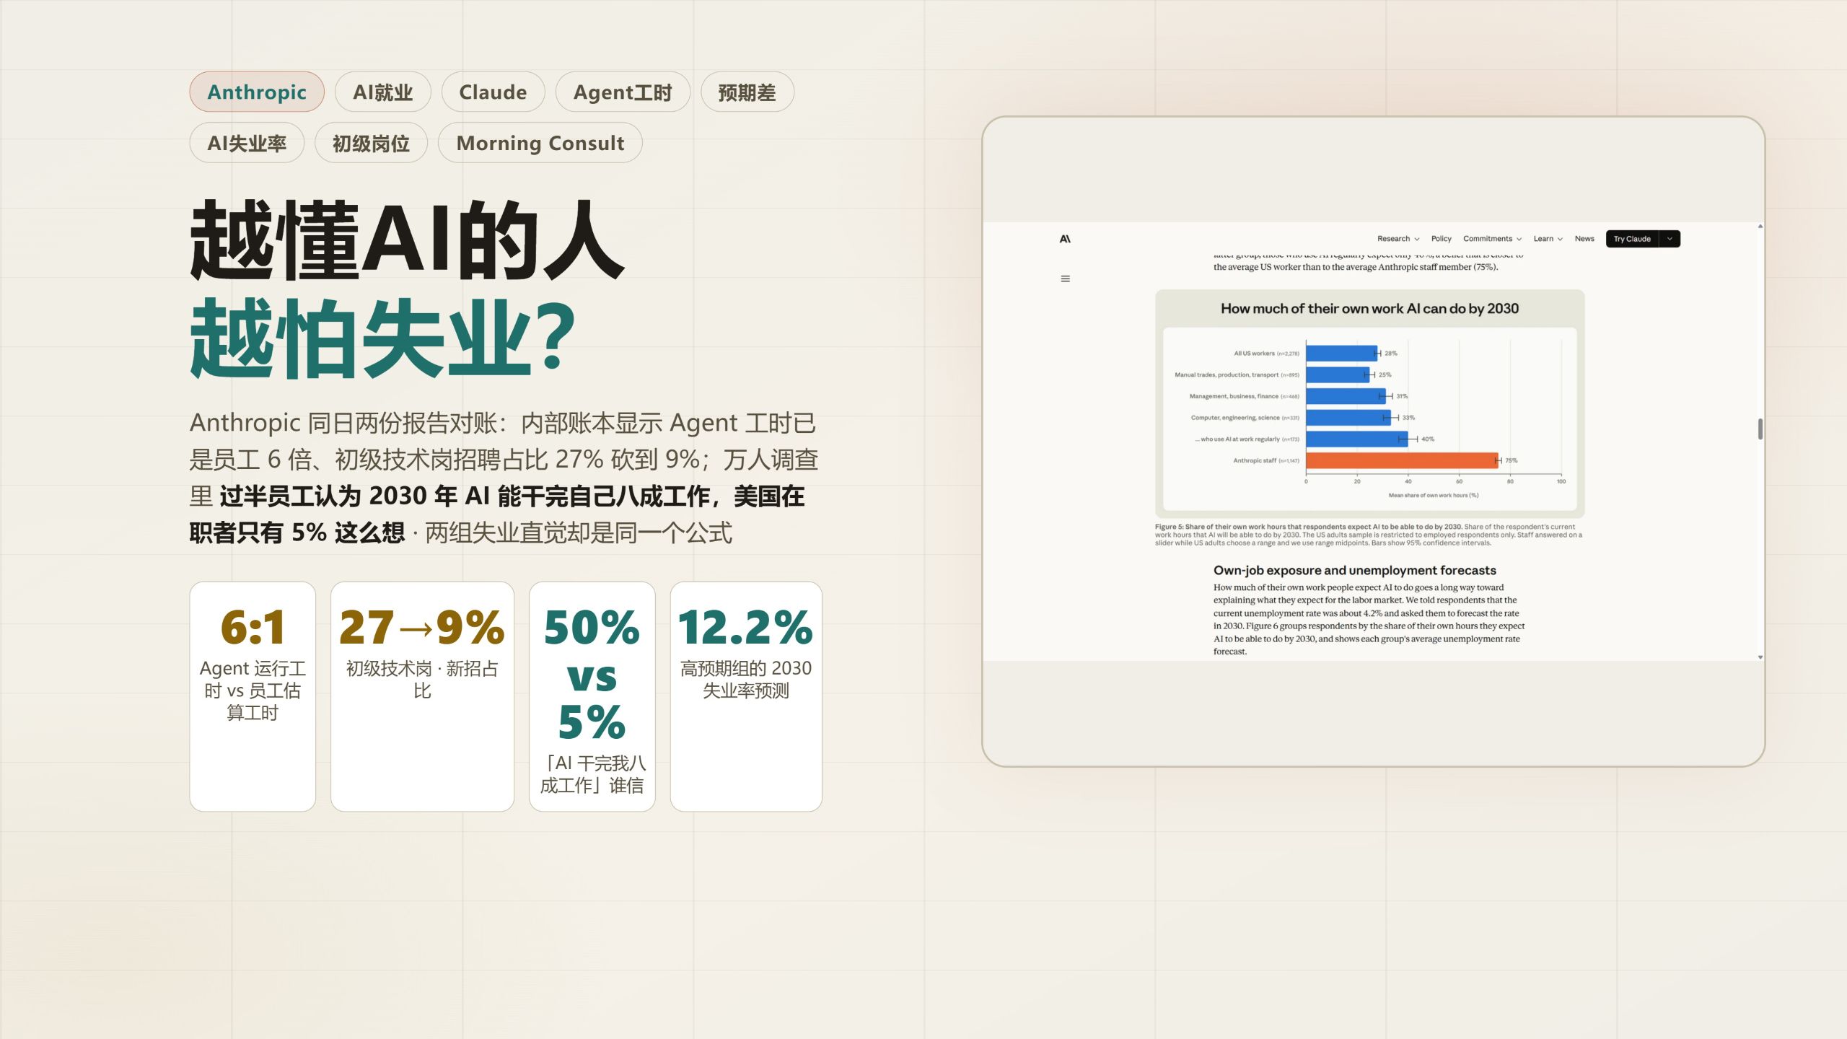Click axis label 'Mean share of own work hours (%)'
Screen dimensions: 1847x1039
tap(1433, 495)
